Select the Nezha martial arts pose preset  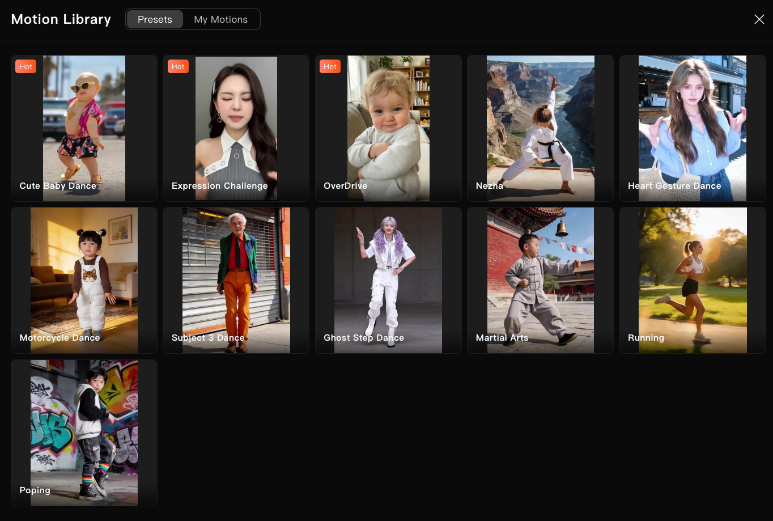[x=540, y=128]
